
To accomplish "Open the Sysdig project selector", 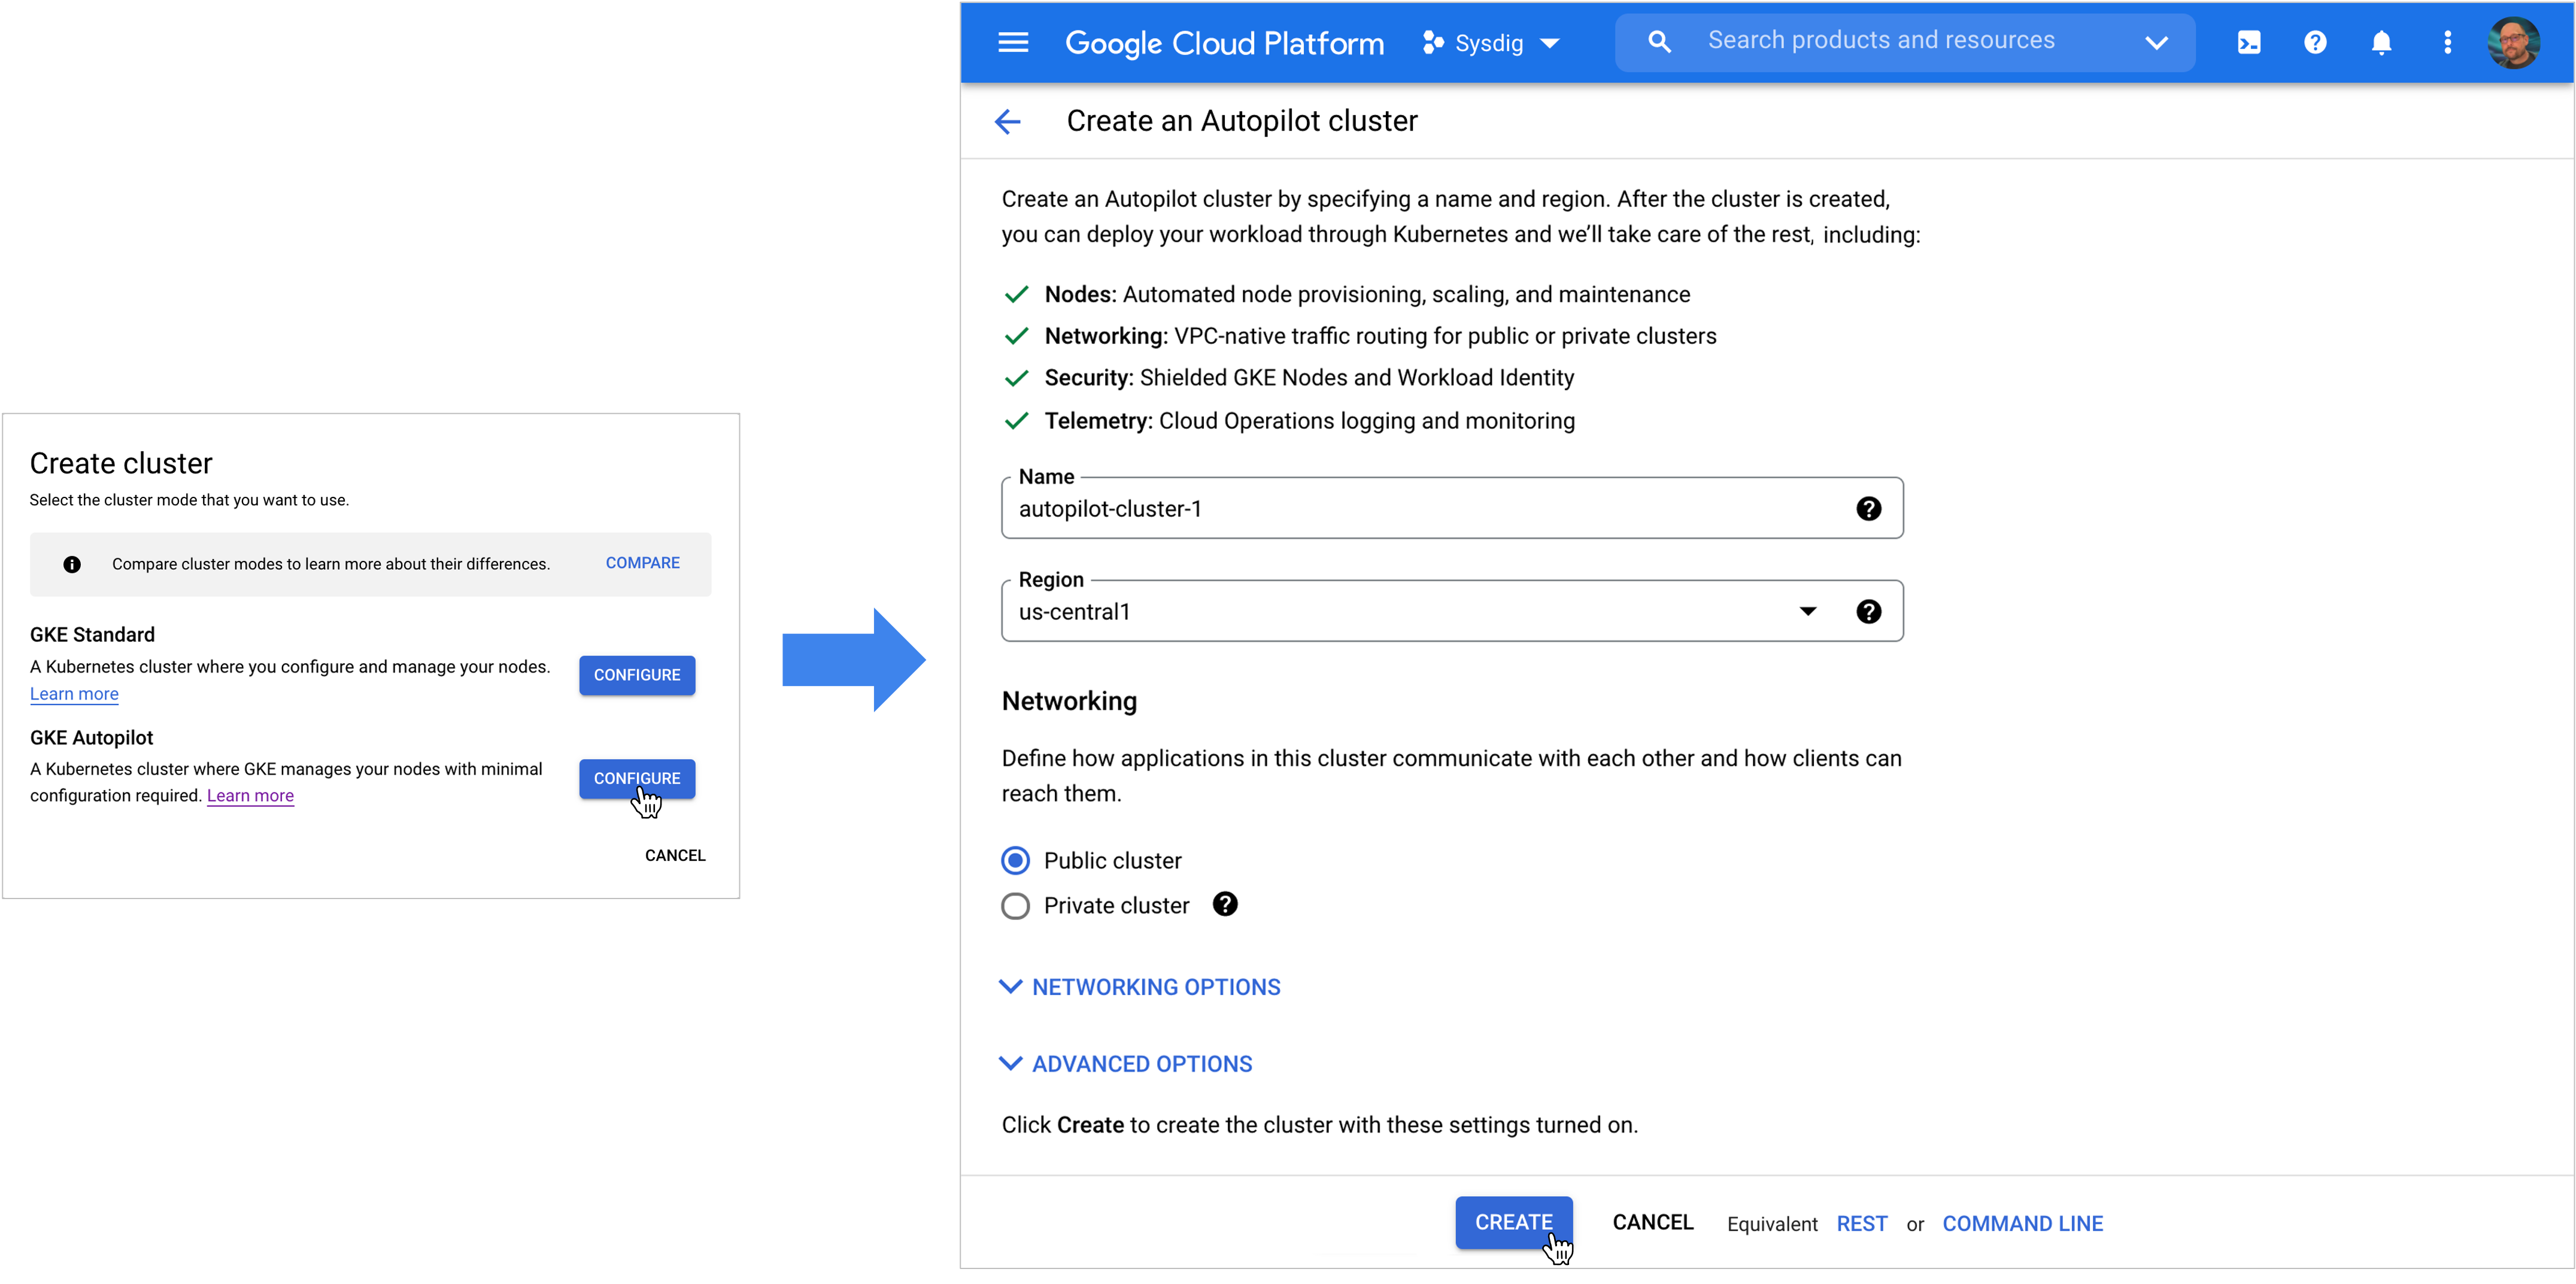I will point(1490,43).
